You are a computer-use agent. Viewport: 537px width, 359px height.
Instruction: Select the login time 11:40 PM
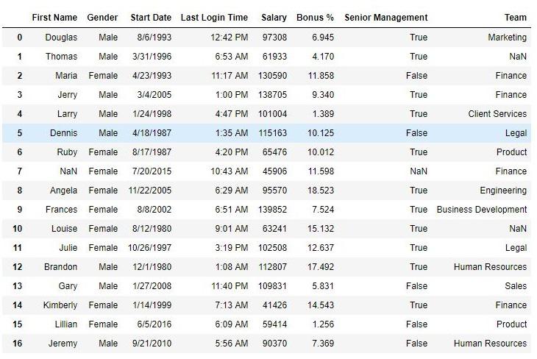[229, 286]
